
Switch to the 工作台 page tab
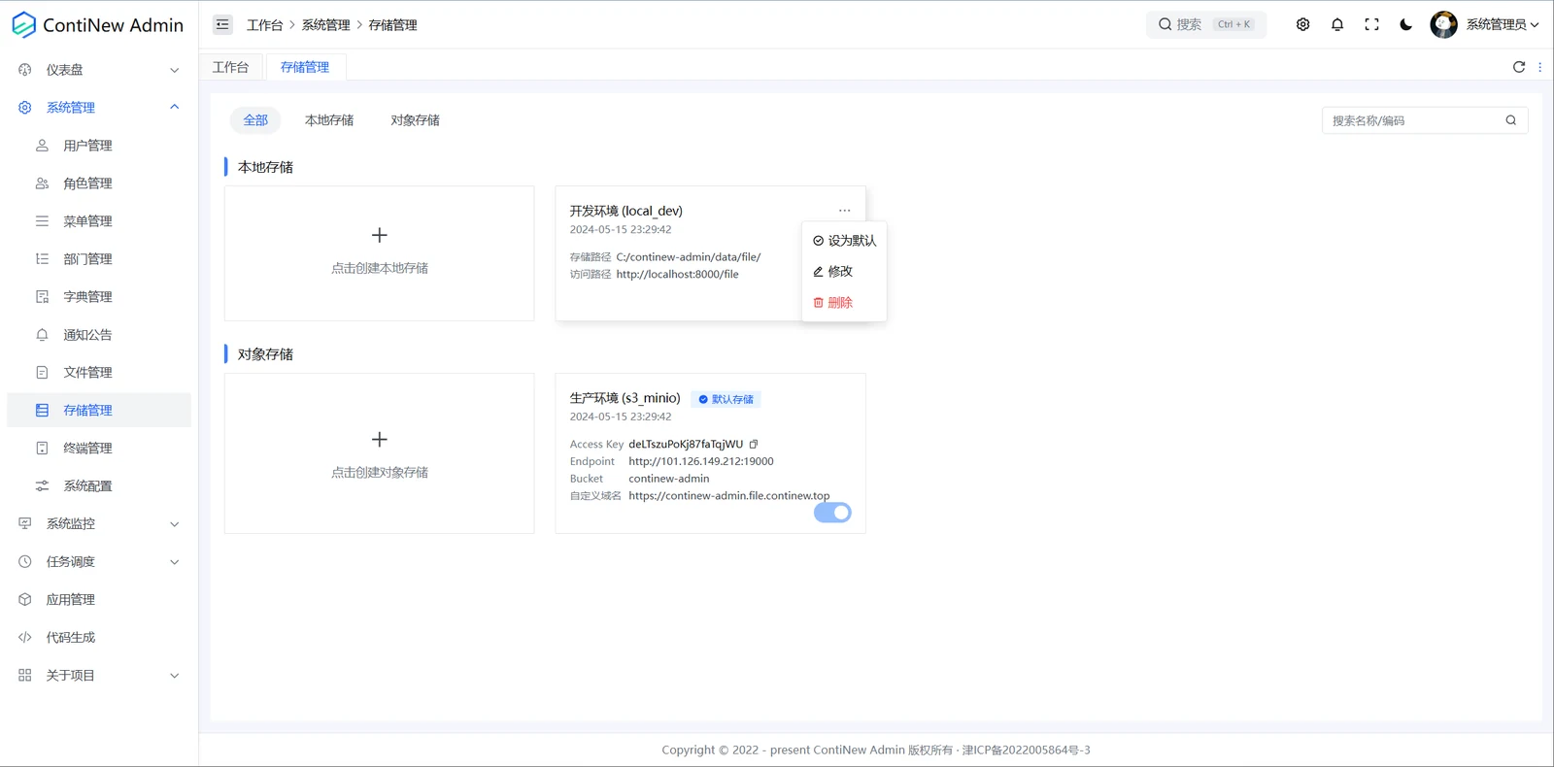pos(230,67)
